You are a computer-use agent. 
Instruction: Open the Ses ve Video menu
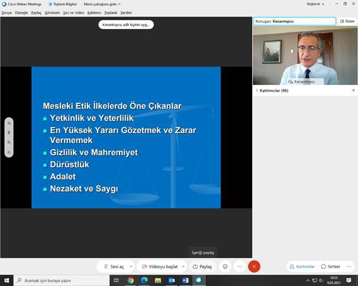pyautogui.click(x=73, y=12)
